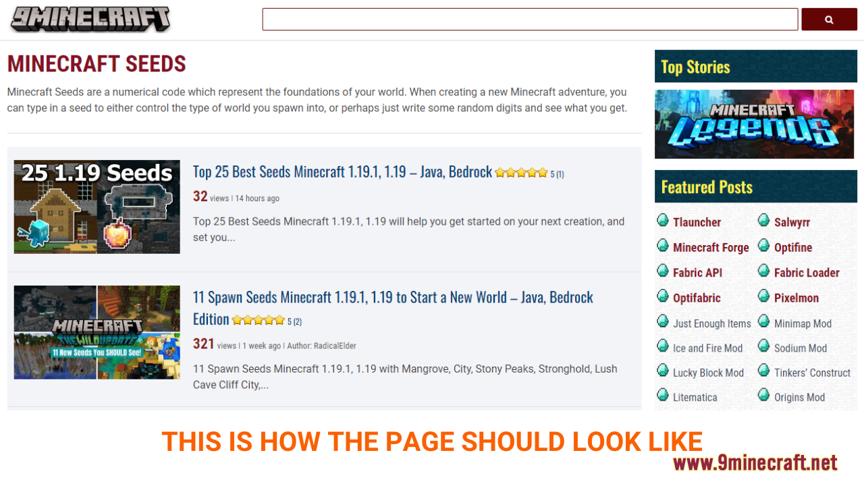This screenshot has height=486, width=864.
Task: Focus the site search input field
Action: [x=530, y=20]
